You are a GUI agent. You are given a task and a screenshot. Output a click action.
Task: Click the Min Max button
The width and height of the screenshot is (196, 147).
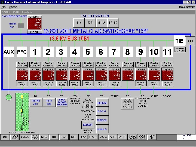point(35,32)
